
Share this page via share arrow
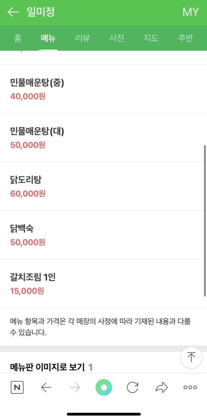click(161, 387)
